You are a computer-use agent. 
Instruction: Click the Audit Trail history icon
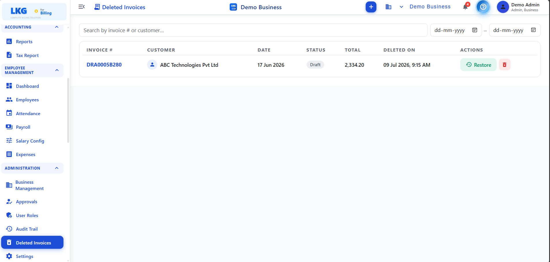(9, 229)
